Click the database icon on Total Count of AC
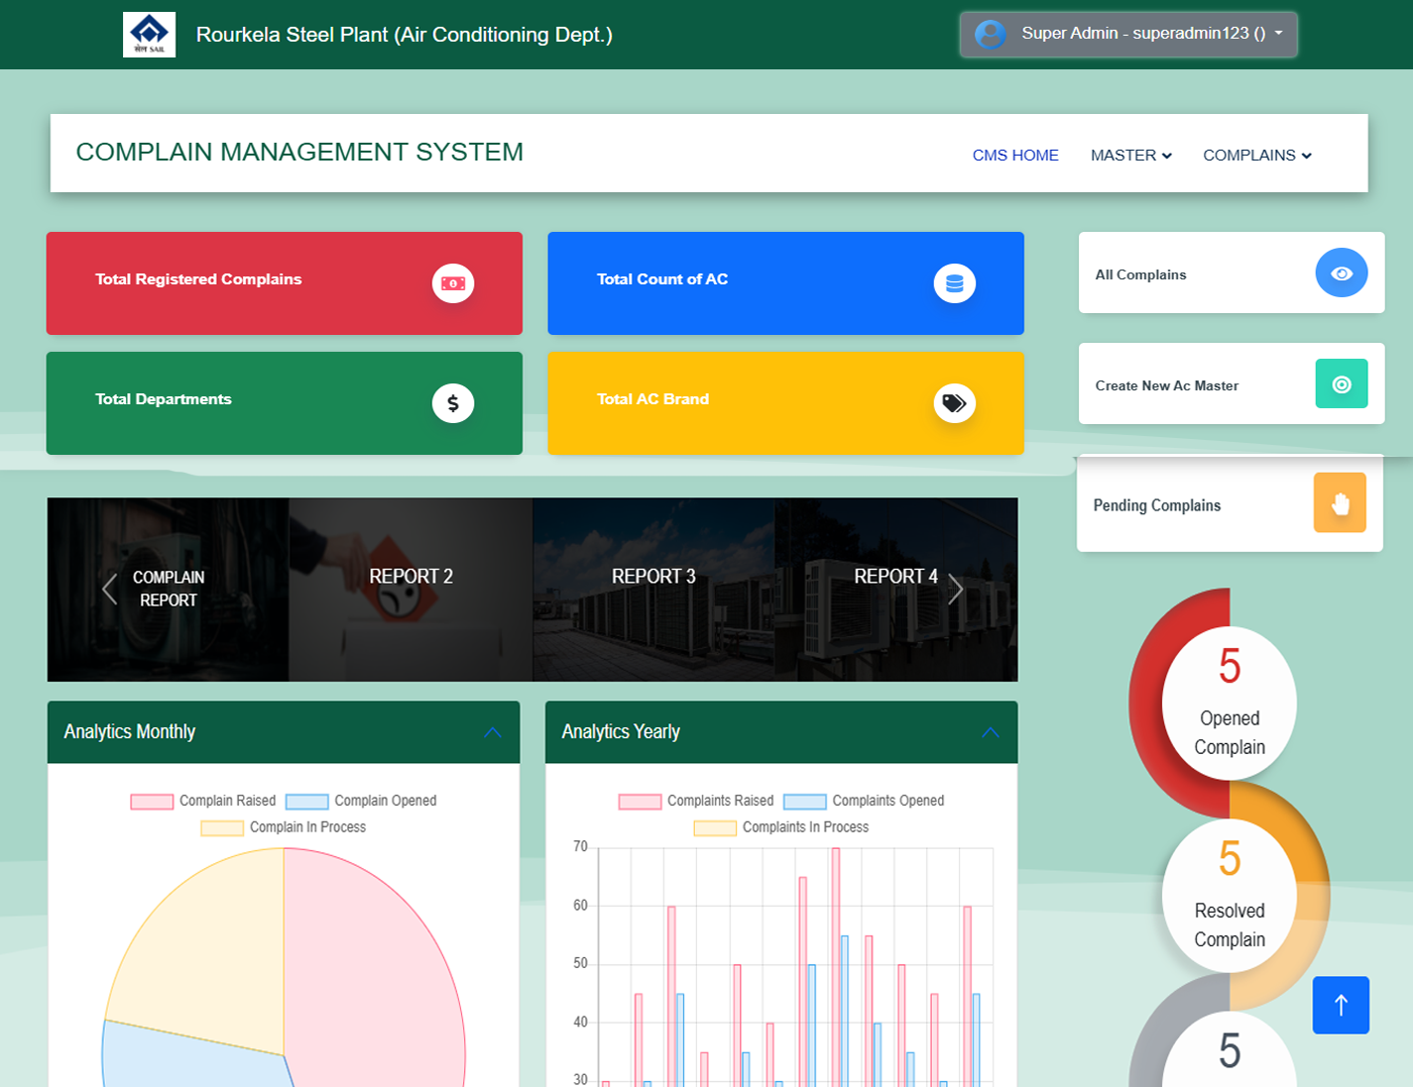Image resolution: width=1413 pixels, height=1087 pixels. coord(955,283)
